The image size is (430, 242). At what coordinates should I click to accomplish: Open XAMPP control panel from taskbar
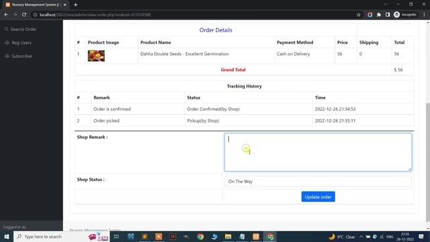pyautogui.click(x=256, y=237)
